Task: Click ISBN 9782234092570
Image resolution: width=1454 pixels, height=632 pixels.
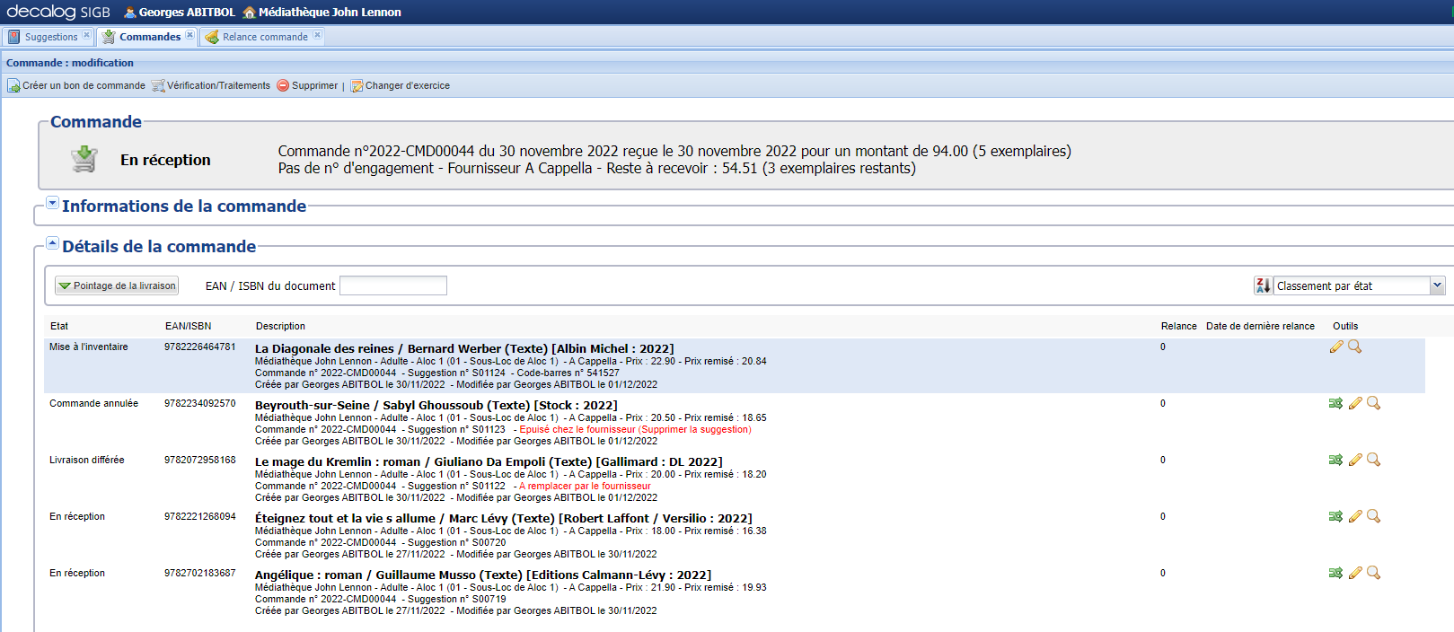Action: (200, 403)
